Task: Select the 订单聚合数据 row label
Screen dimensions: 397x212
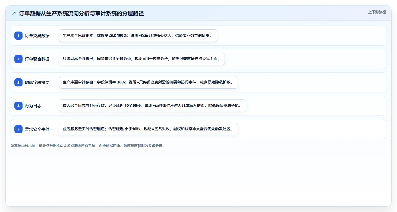Action: click(37, 59)
